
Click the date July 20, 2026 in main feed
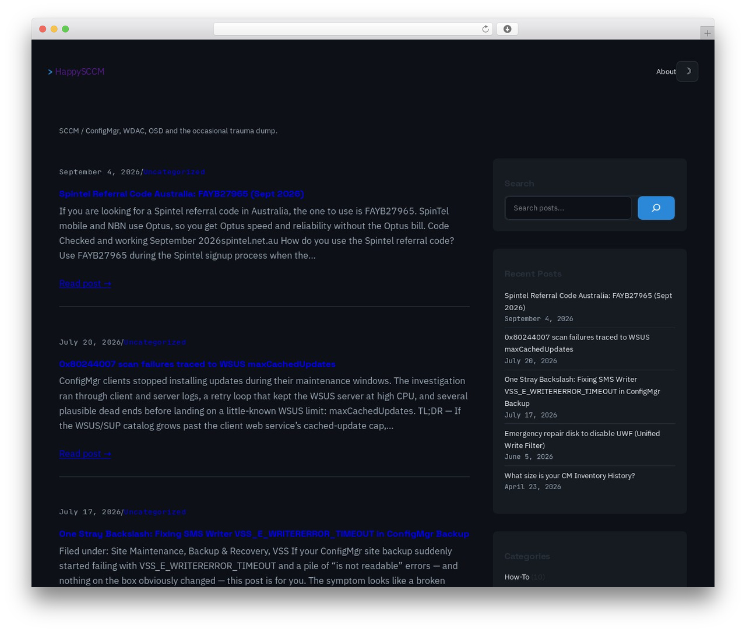point(90,342)
